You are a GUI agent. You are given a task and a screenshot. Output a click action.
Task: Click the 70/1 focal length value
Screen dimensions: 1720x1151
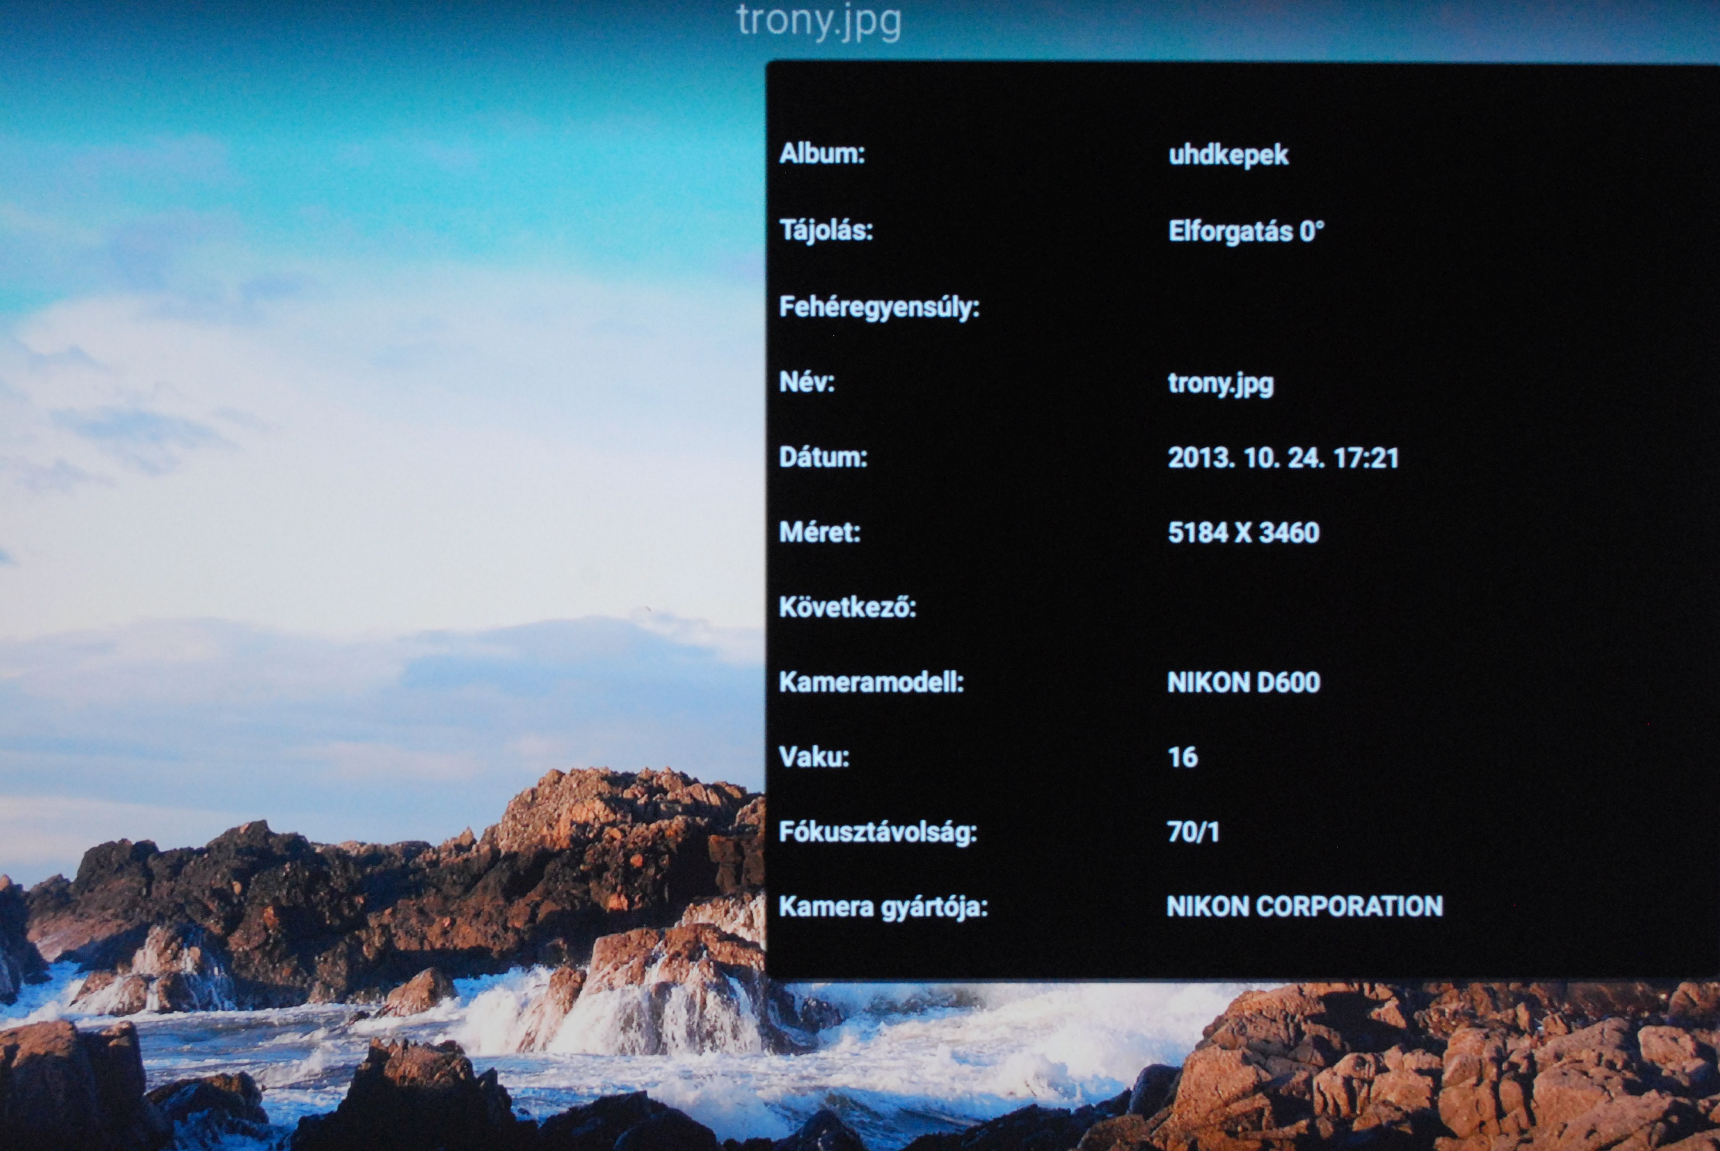click(1193, 833)
